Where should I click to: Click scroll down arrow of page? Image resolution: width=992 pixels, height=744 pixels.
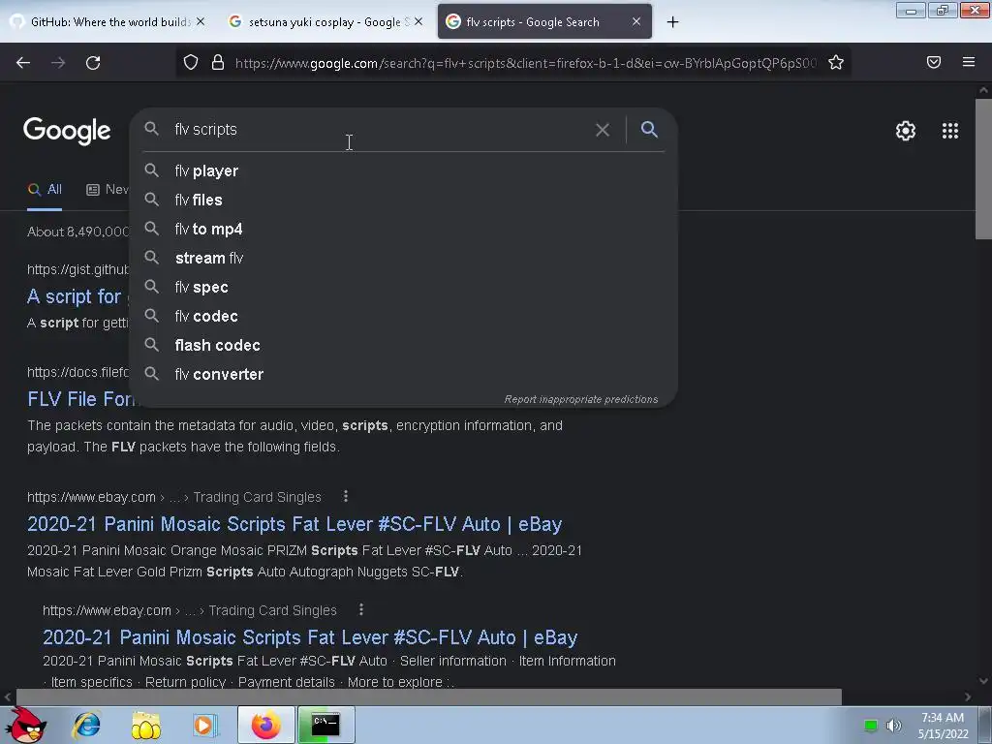983,681
